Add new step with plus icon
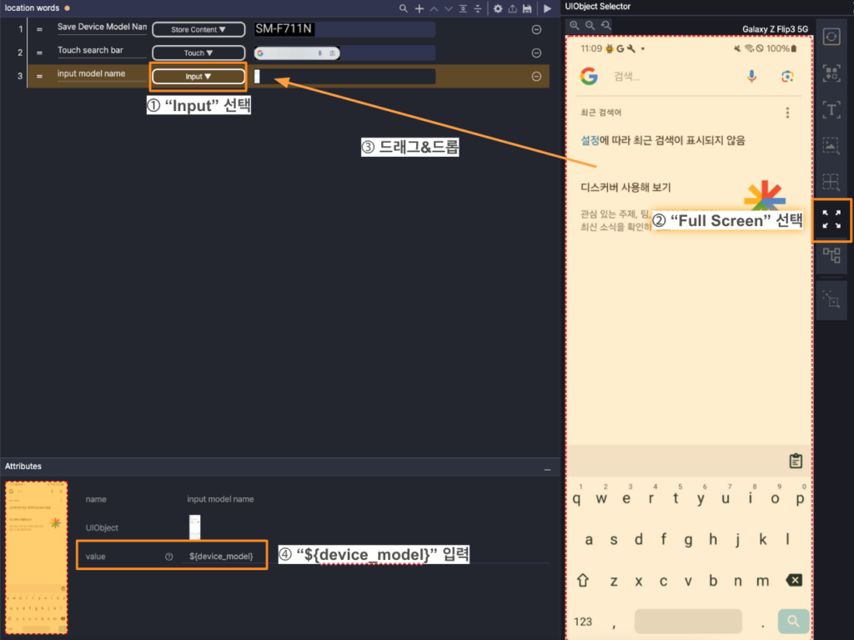 pos(419,8)
